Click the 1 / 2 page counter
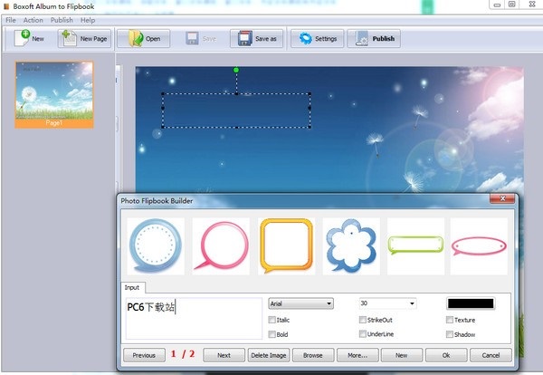Viewport: 543px width, 375px height. 183,354
